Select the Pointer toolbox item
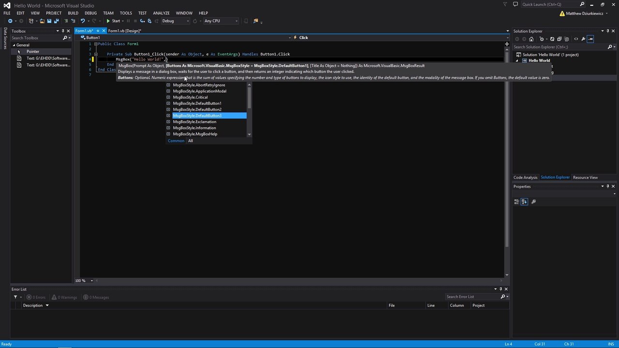This screenshot has height=348, width=619. point(41,52)
